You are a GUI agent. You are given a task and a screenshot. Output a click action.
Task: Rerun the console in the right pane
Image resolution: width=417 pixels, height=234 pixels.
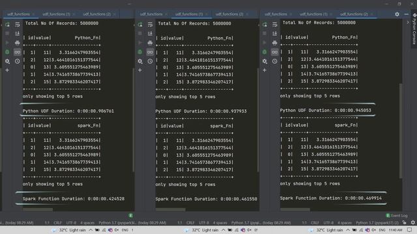click(265, 25)
